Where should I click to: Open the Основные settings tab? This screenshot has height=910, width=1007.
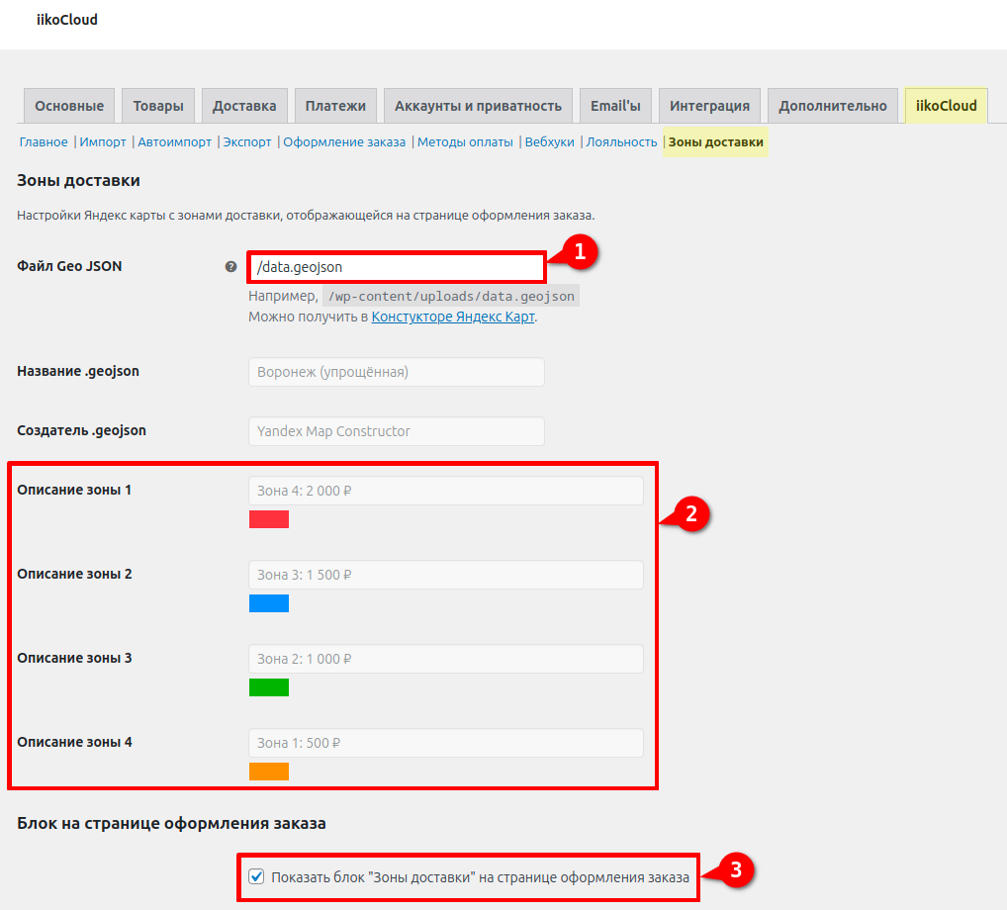69,106
